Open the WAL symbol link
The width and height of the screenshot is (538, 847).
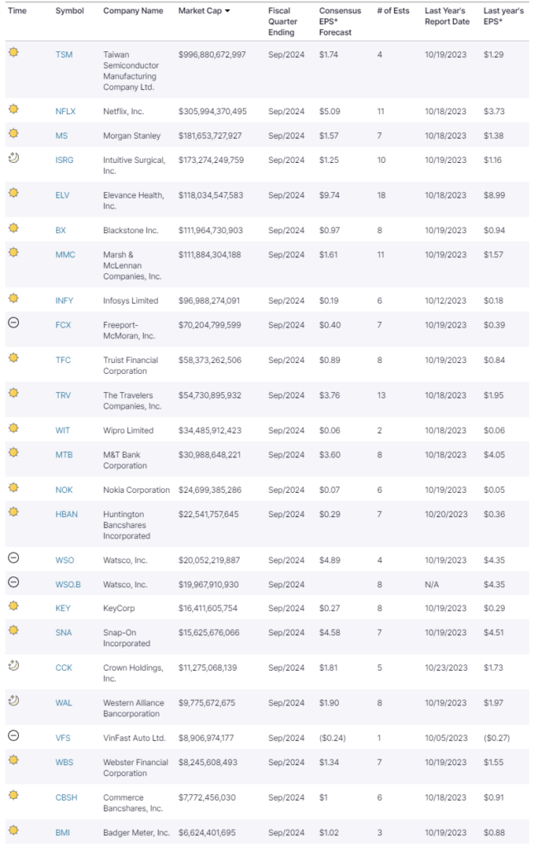pyautogui.click(x=64, y=702)
